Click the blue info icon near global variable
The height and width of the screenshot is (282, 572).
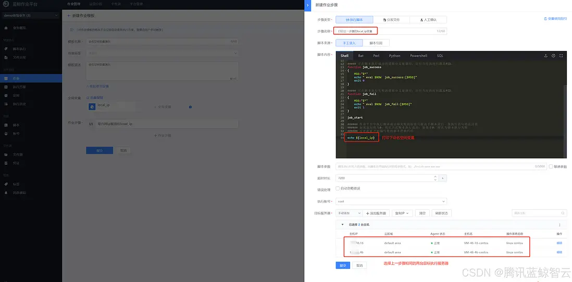(x=191, y=107)
